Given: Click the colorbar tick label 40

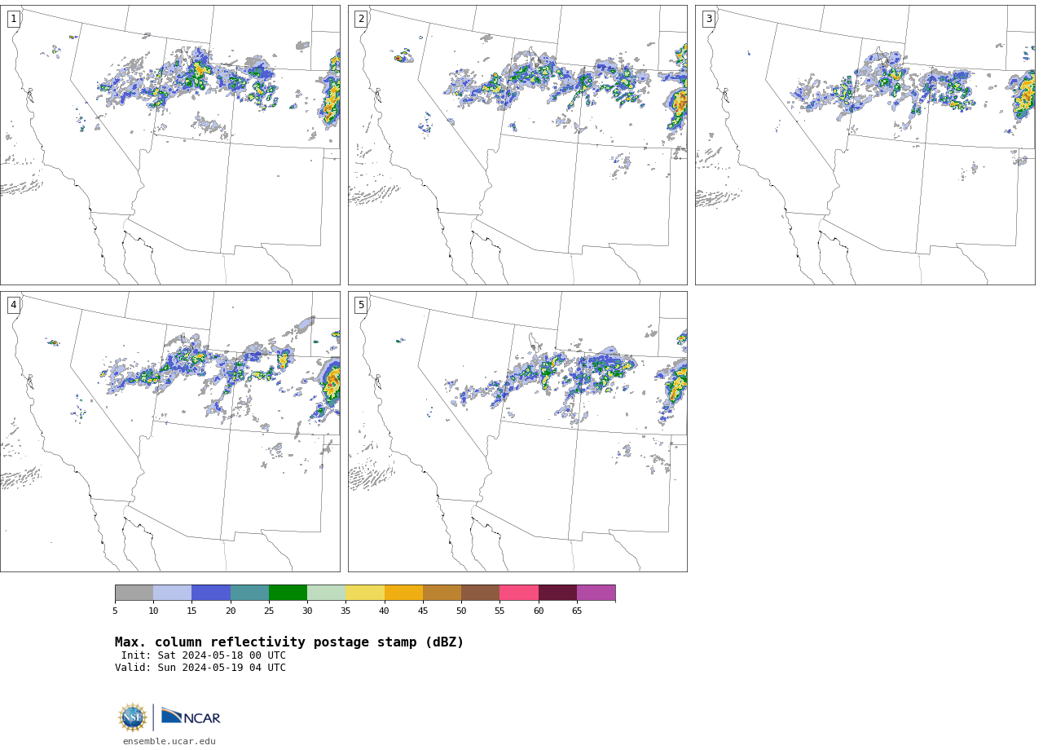Looking at the screenshot, I should pyautogui.click(x=384, y=611).
